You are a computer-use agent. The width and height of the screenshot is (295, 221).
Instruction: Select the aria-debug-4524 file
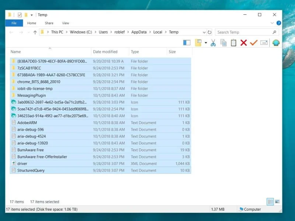[100, 136]
